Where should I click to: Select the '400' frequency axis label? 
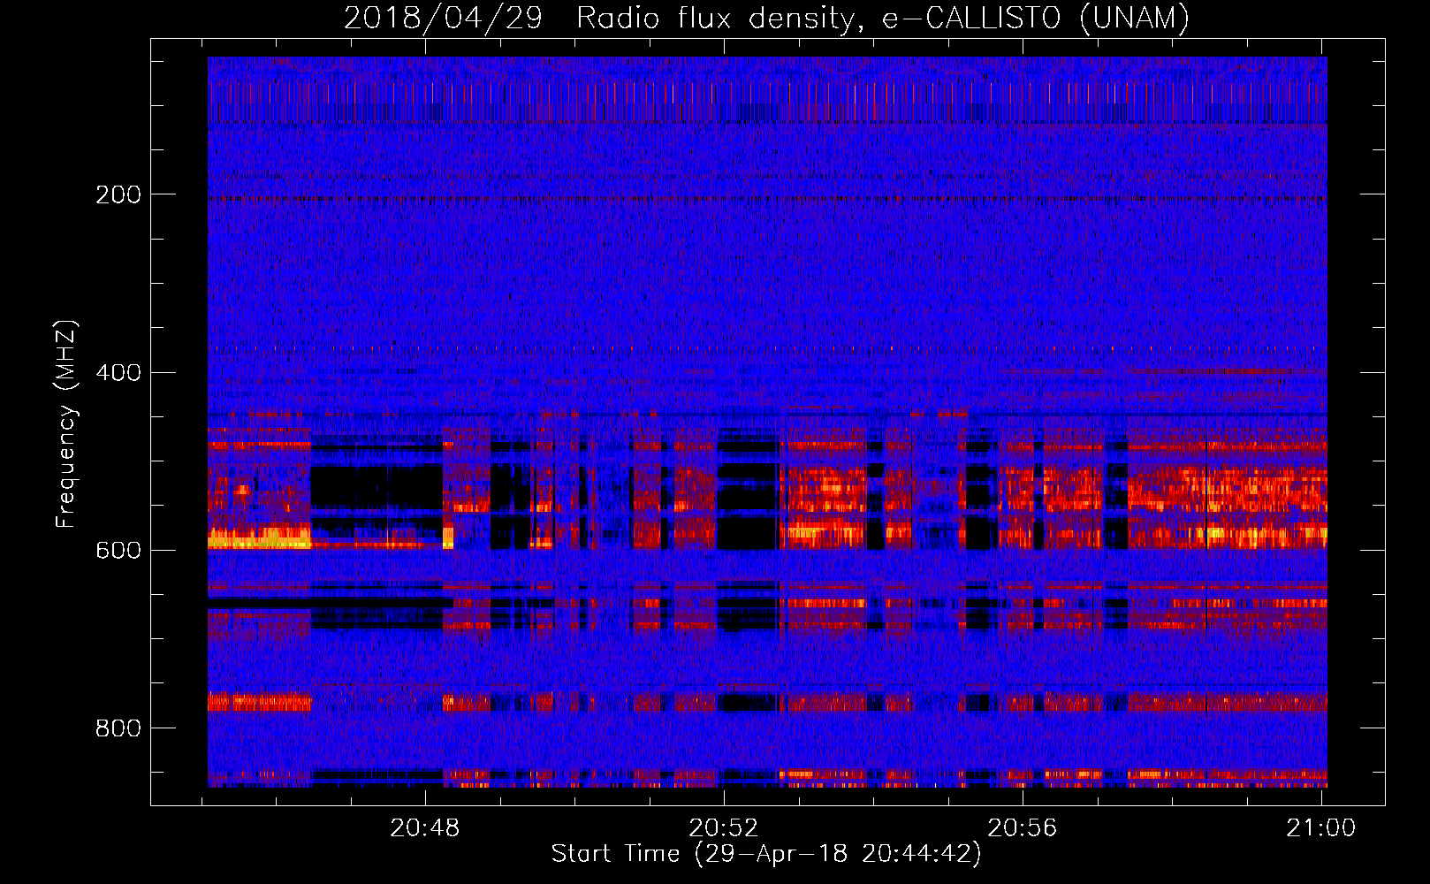pyautogui.click(x=118, y=372)
